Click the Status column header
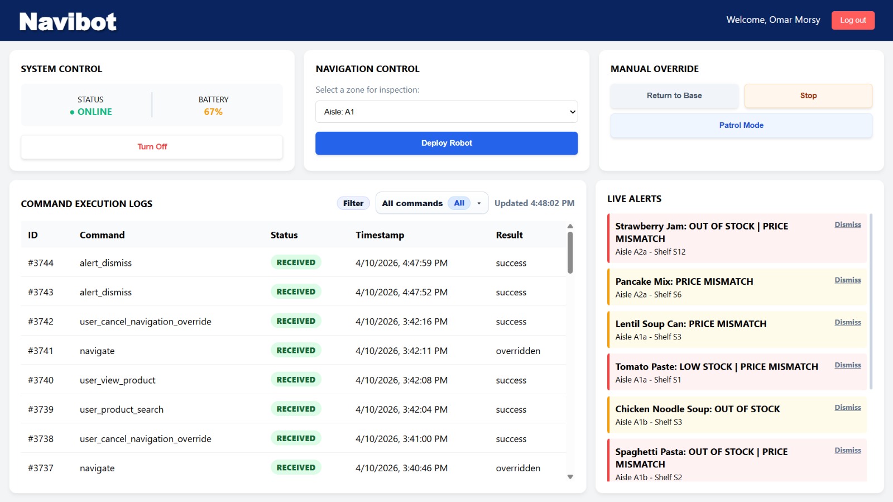 tap(284, 235)
